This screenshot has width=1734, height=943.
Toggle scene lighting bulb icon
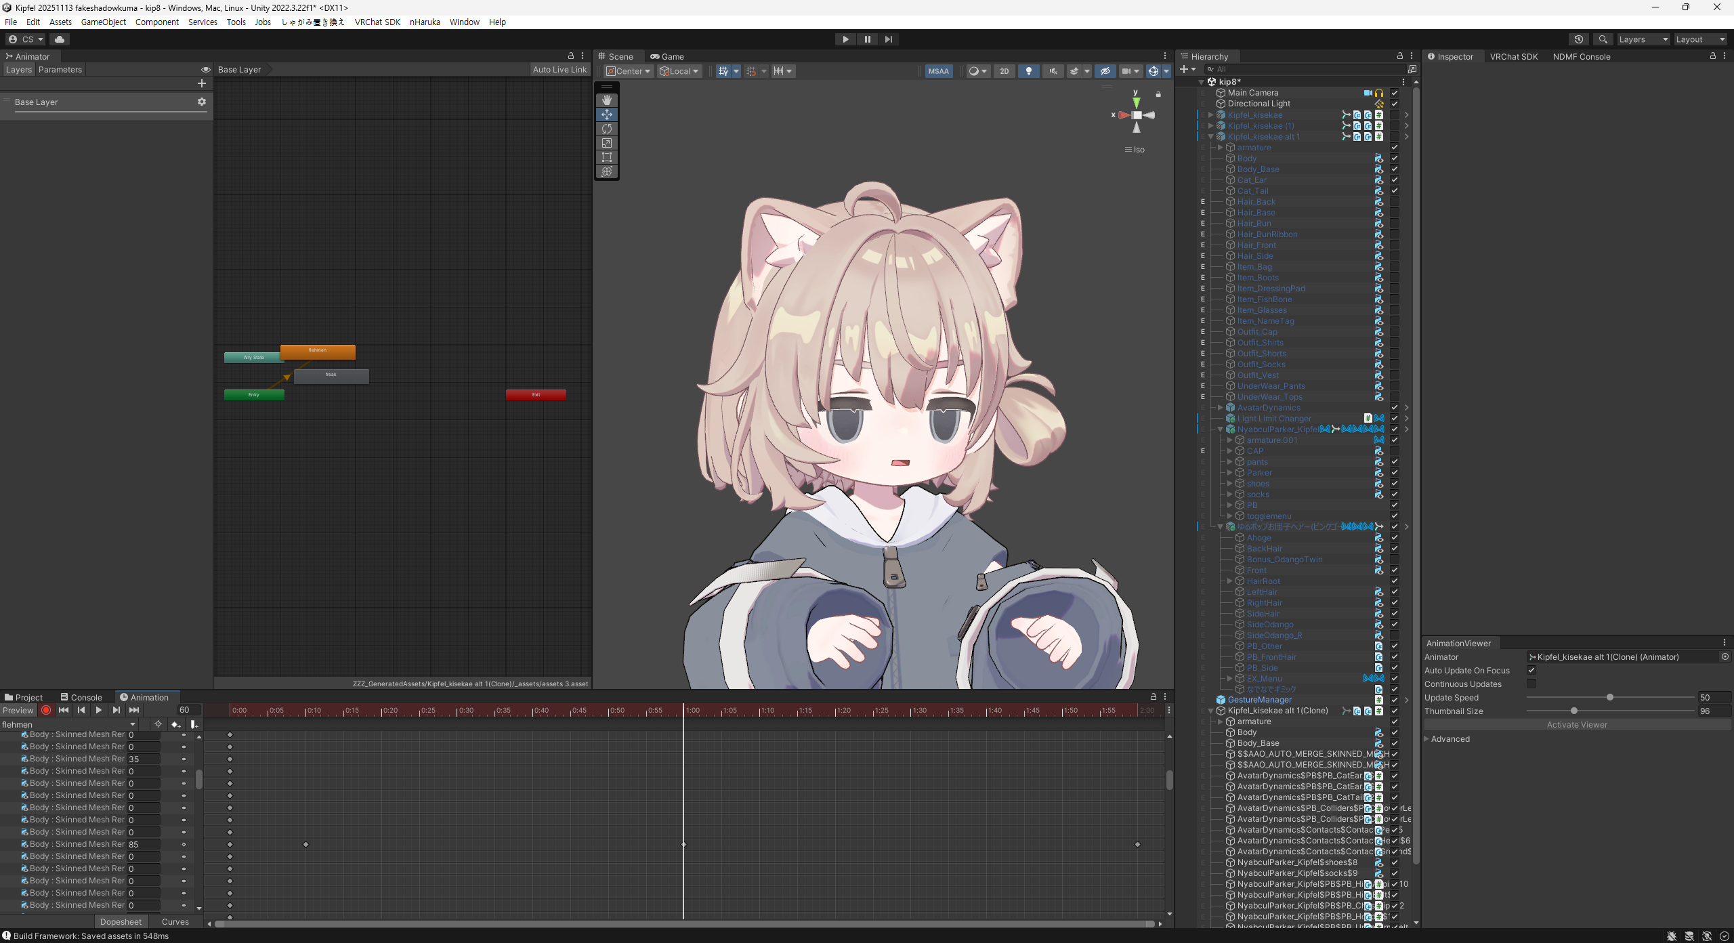click(1028, 71)
